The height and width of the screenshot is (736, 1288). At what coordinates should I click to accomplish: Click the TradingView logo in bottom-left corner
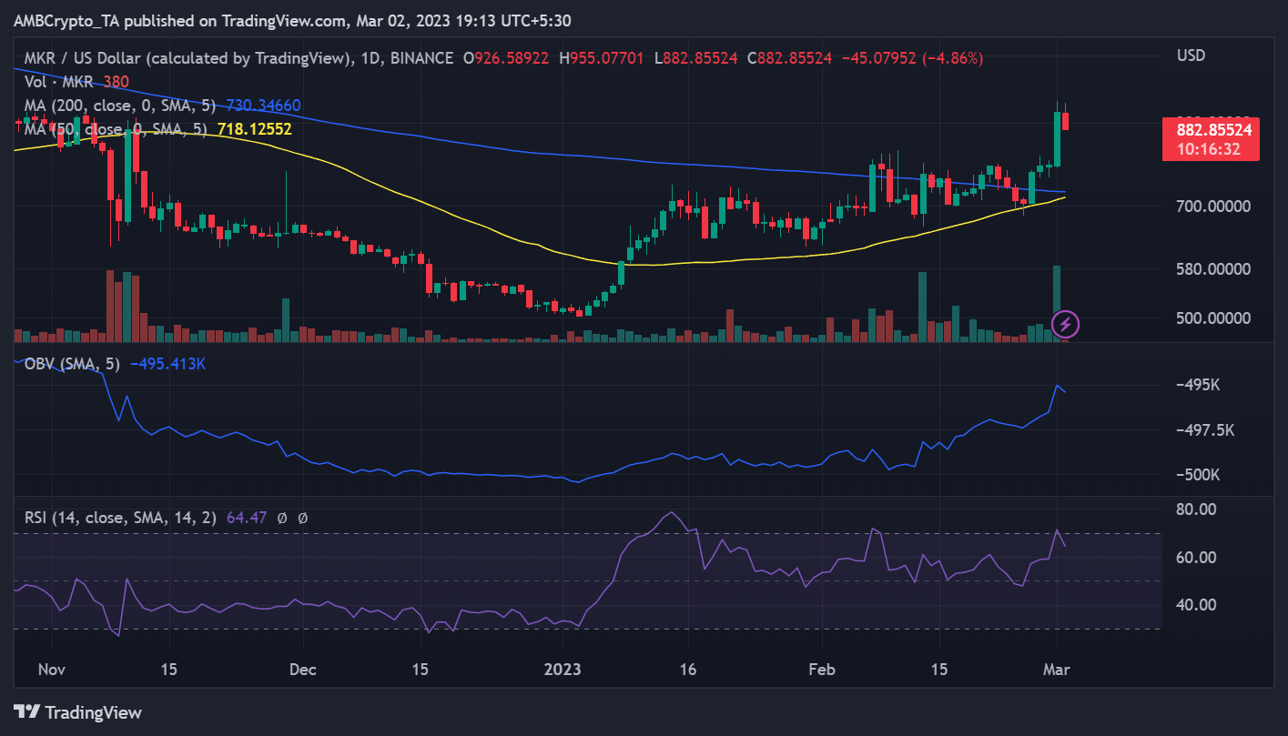(x=77, y=712)
